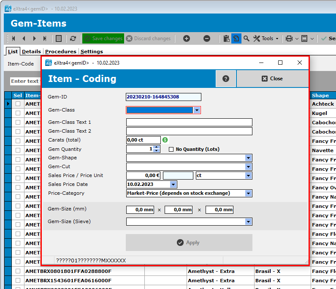Expand the Gem-Shape dropdown list
This screenshot has height=289, width=336.
pyautogui.click(x=248, y=158)
